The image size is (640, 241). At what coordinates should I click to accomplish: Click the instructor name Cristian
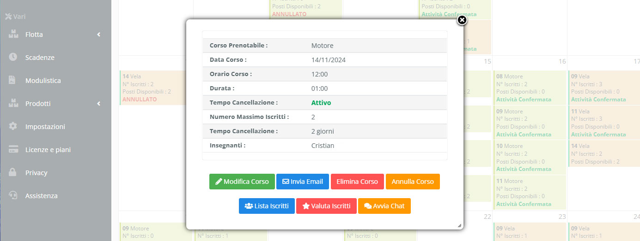(323, 146)
